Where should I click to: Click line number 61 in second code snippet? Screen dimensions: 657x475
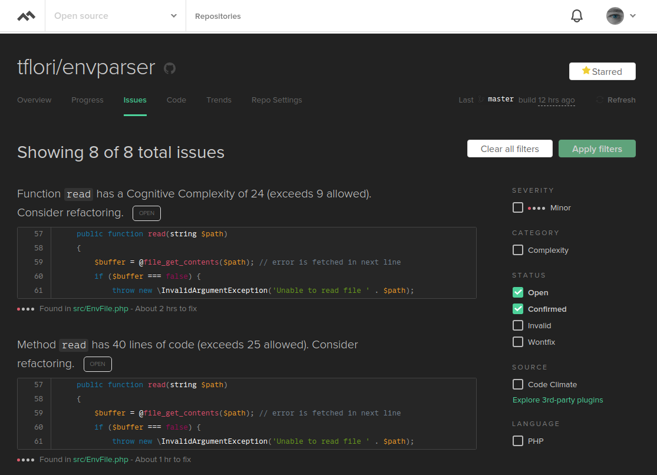[x=38, y=441]
